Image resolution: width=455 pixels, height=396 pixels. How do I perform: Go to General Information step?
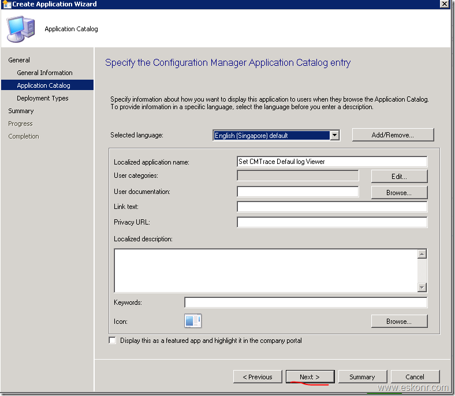coord(44,73)
